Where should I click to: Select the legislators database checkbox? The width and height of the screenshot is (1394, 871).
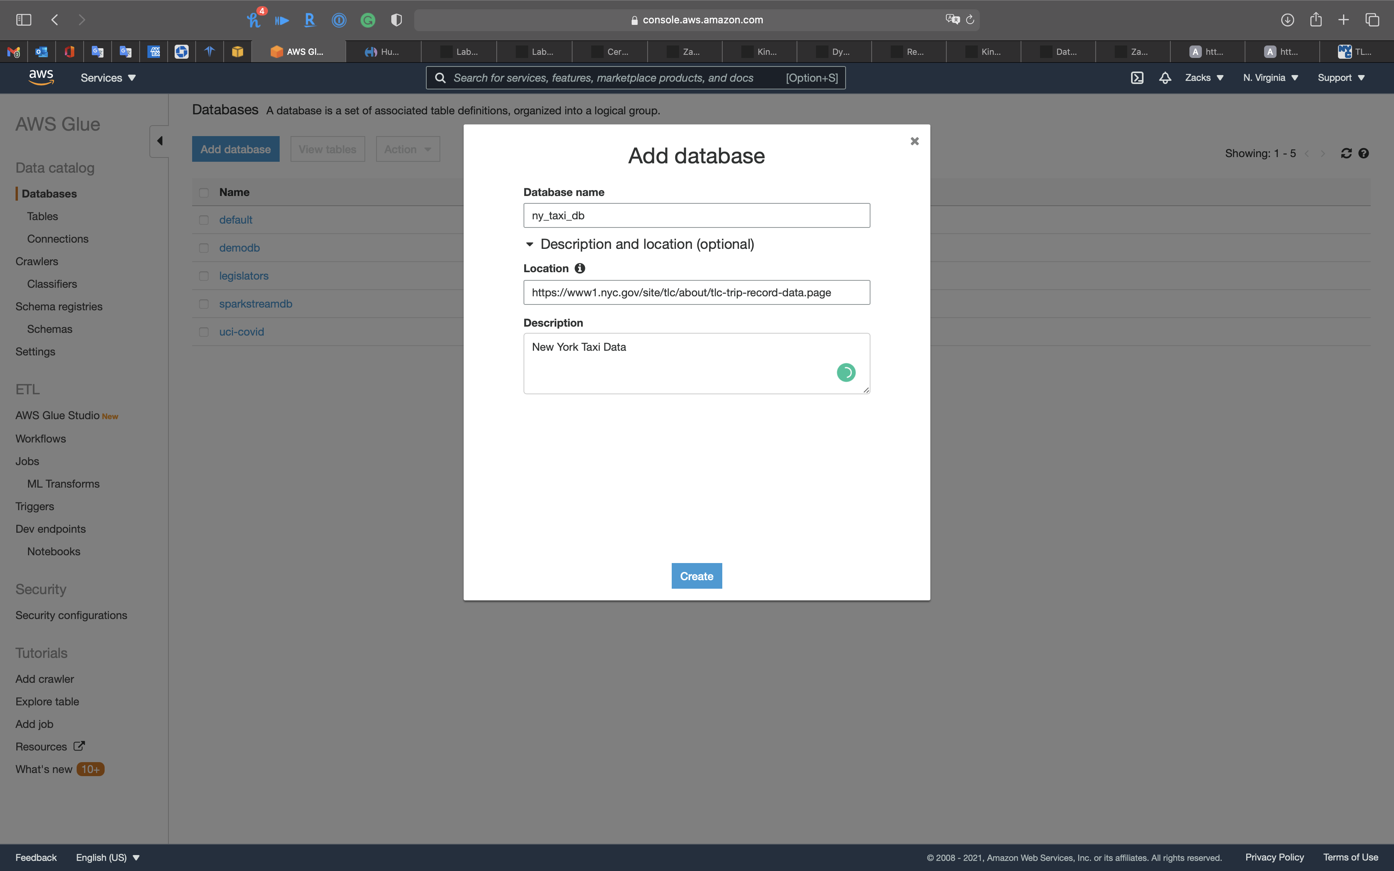pos(204,276)
